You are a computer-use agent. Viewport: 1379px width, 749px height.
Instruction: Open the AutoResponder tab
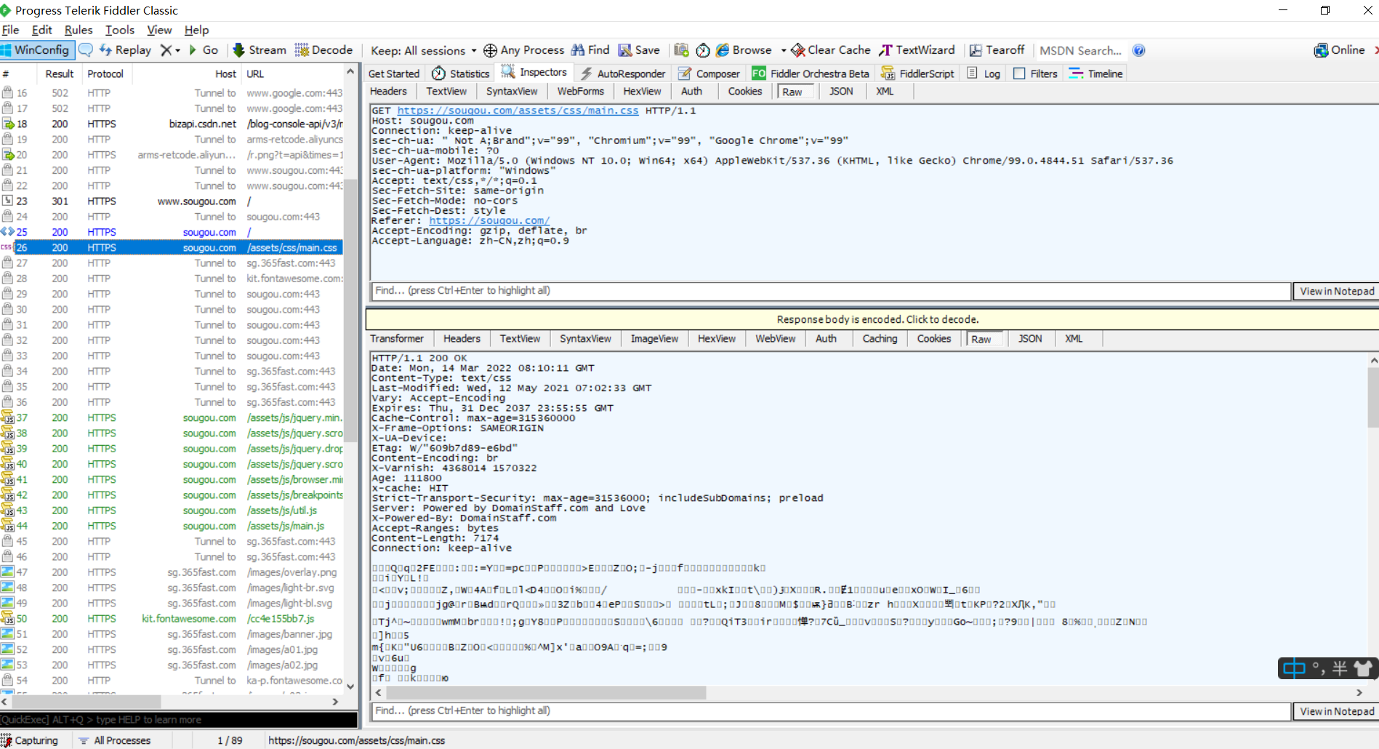point(623,73)
